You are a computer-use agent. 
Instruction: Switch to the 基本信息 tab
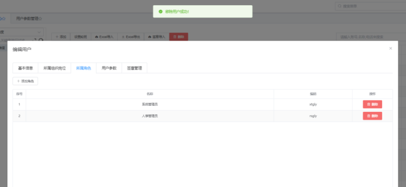pyautogui.click(x=25, y=68)
